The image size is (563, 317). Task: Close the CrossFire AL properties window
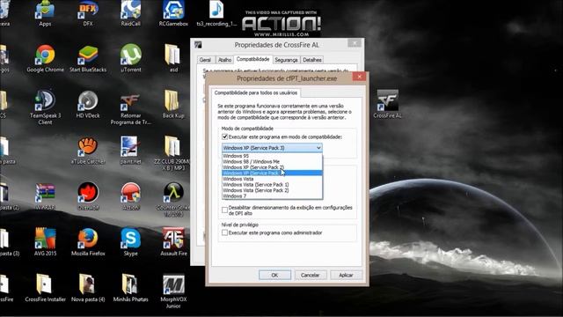tap(355, 43)
